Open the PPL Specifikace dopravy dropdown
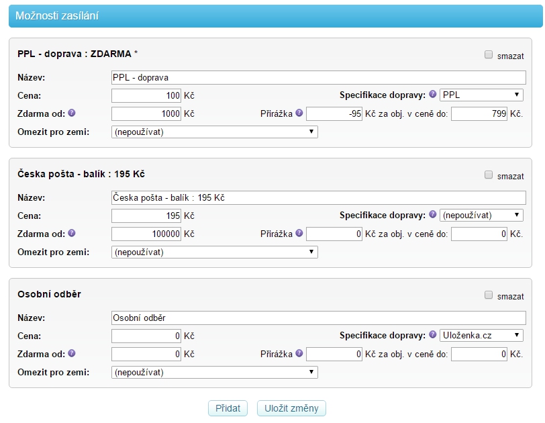Screen dimensions: 545x423 click(481, 95)
